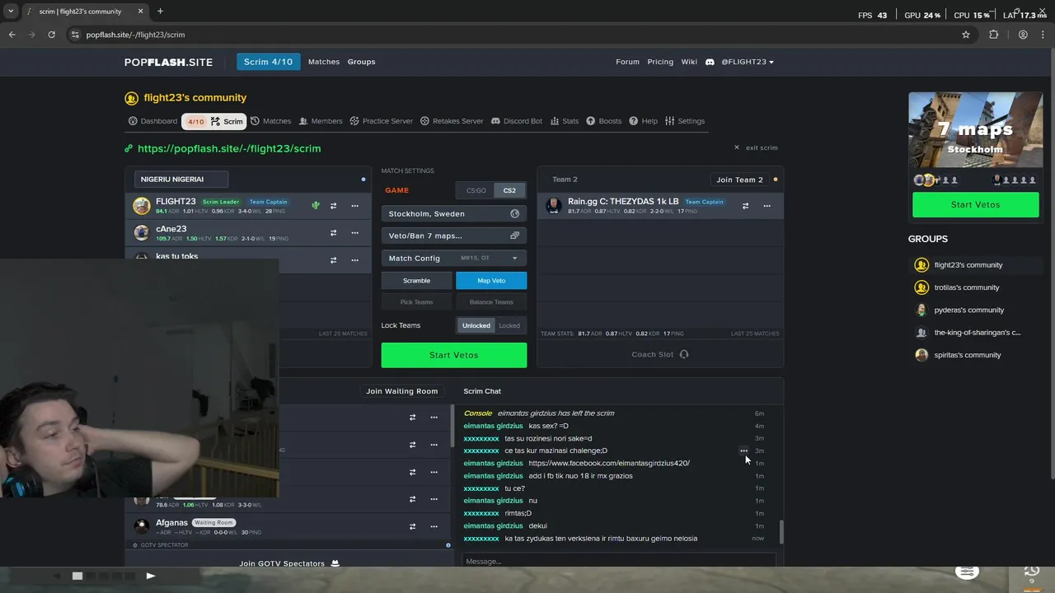
Task: Open Chrome's three-dot menu
Action: (x=1044, y=35)
